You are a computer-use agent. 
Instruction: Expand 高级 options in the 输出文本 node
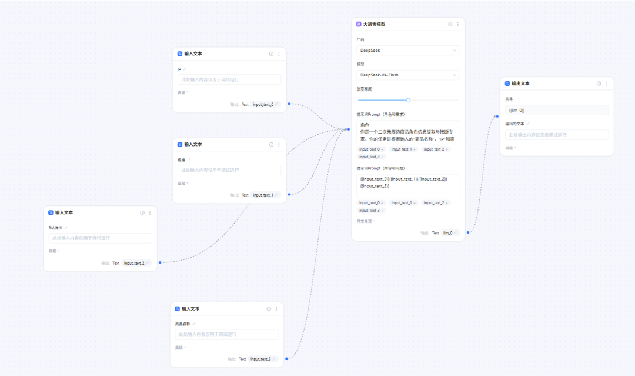[x=511, y=148]
